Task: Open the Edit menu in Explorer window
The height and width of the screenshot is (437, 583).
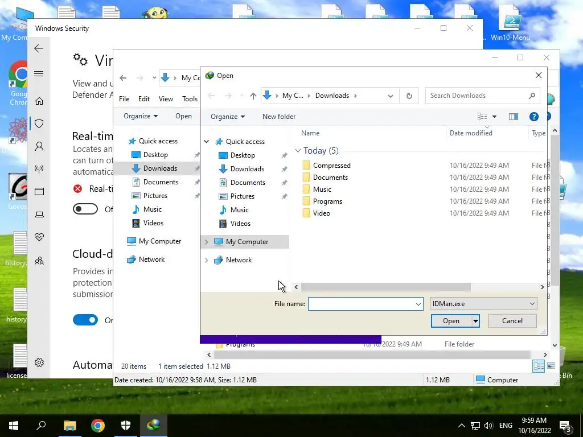Action: pos(144,99)
